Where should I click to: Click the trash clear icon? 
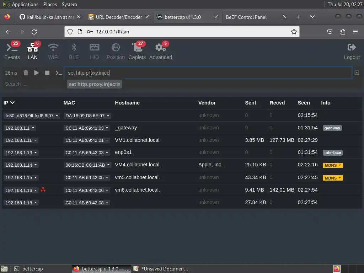pyautogui.click(x=26, y=73)
